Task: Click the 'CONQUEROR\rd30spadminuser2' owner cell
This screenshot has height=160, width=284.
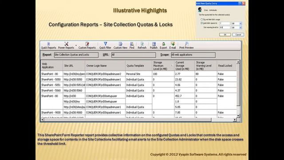Action: (x=105, y=74)
